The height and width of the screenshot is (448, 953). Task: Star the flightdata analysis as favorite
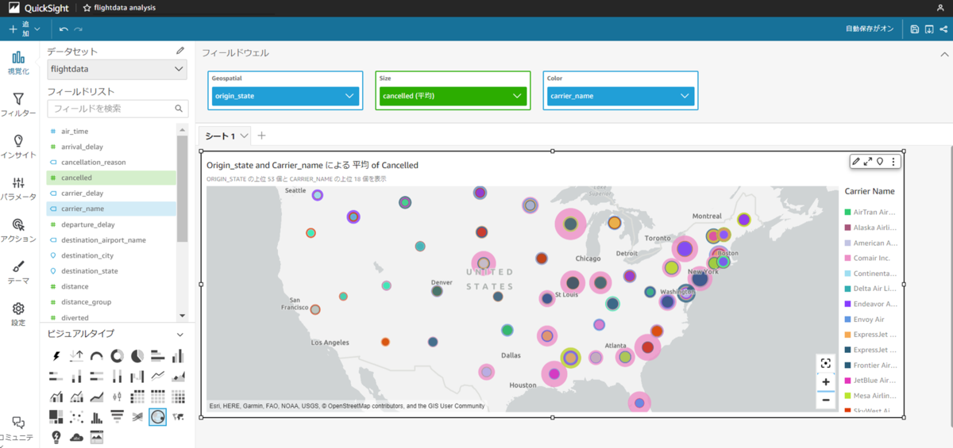coord(87,8)
